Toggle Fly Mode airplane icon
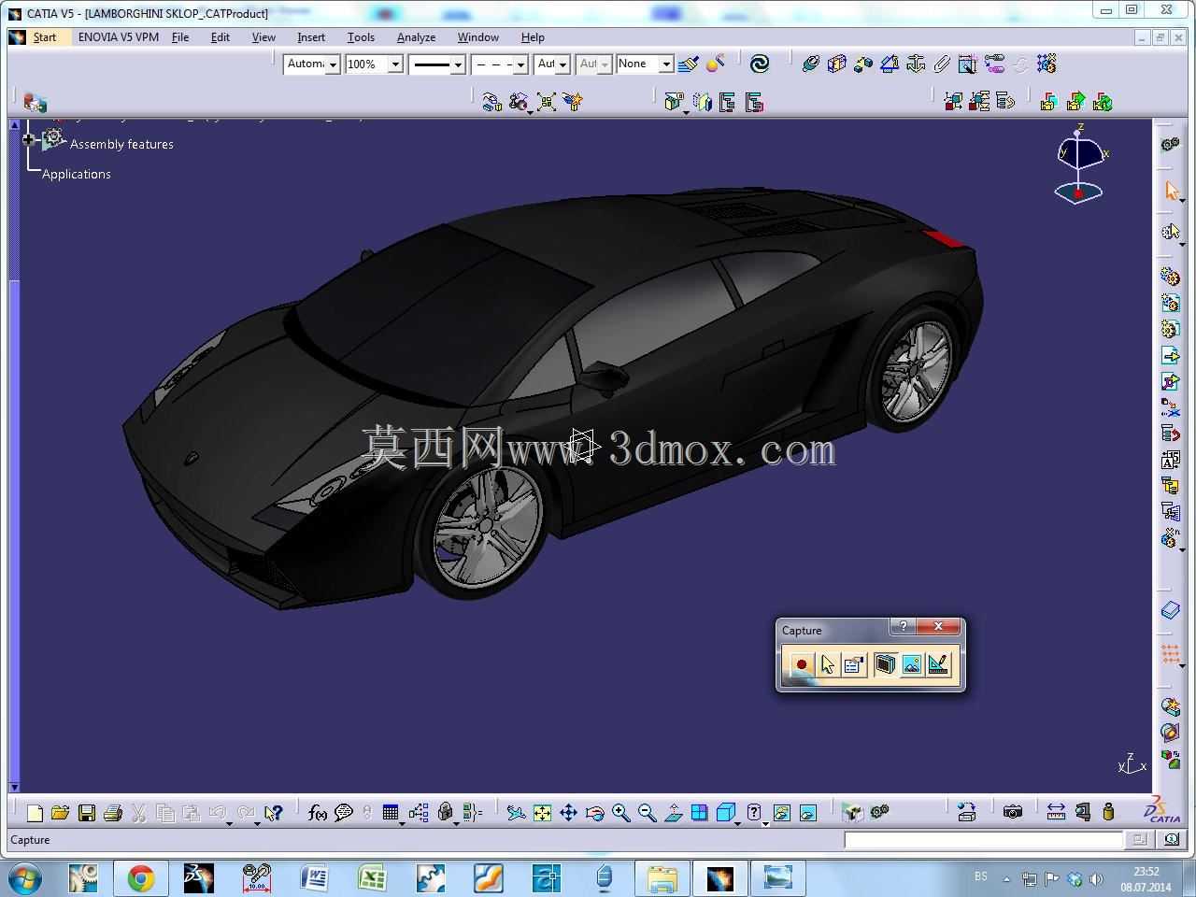This screenshot has width=1196, height=897. (x=516, y=813)
